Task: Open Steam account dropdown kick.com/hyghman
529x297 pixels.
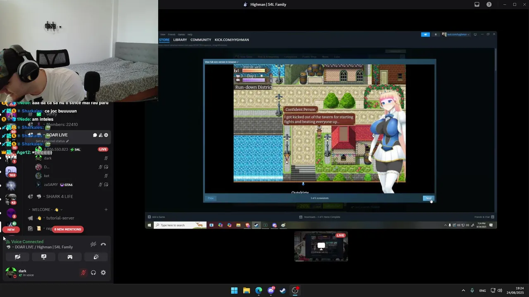Action: point(456,34)
